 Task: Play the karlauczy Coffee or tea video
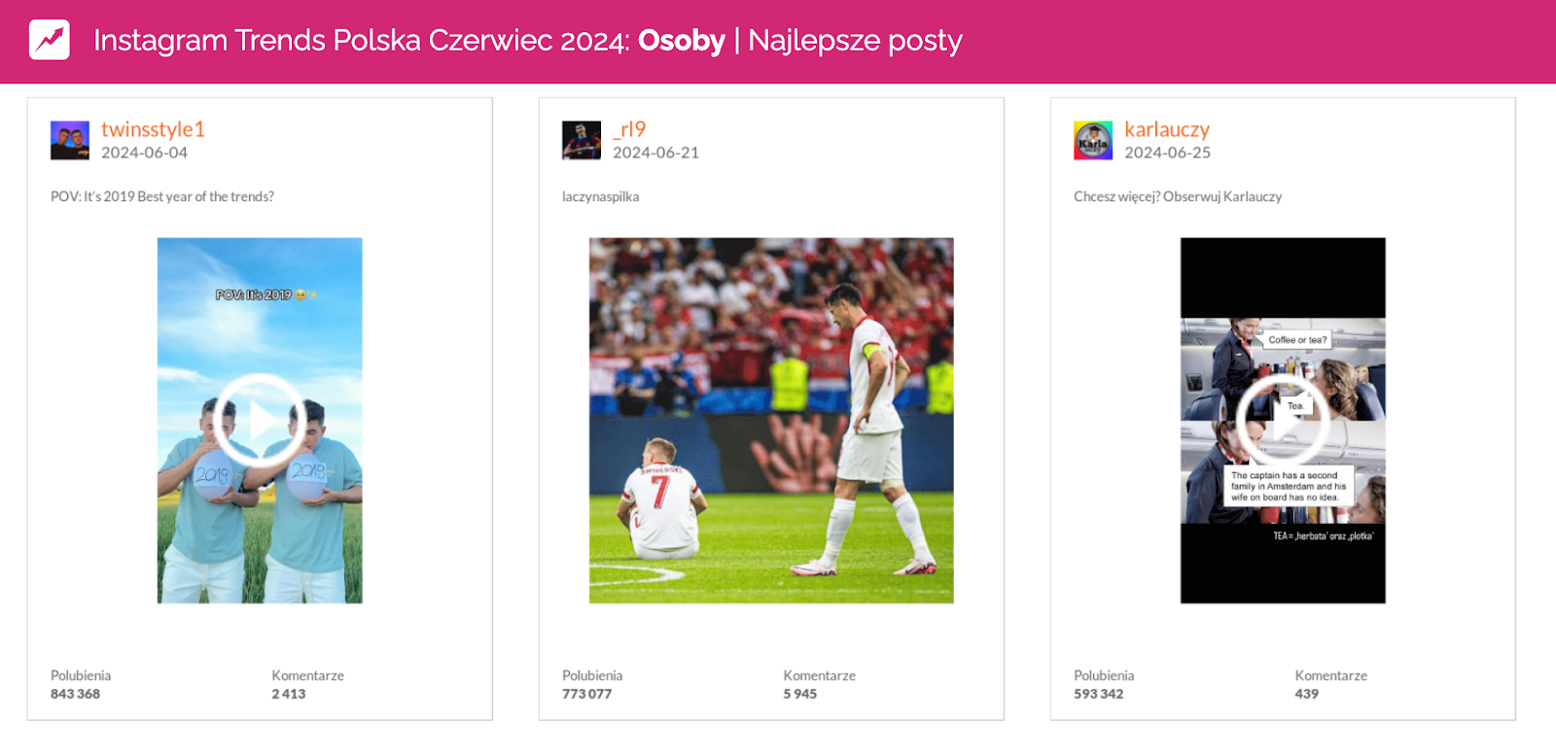tap(1283, 421)
